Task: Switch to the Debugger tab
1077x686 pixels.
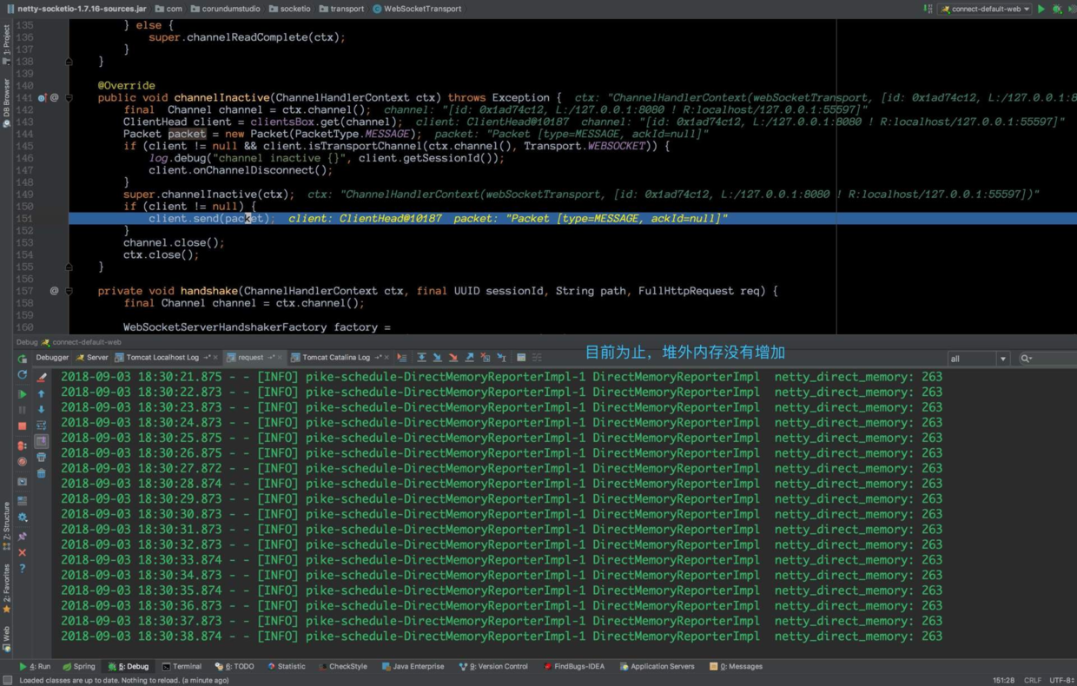Action: 52,357
